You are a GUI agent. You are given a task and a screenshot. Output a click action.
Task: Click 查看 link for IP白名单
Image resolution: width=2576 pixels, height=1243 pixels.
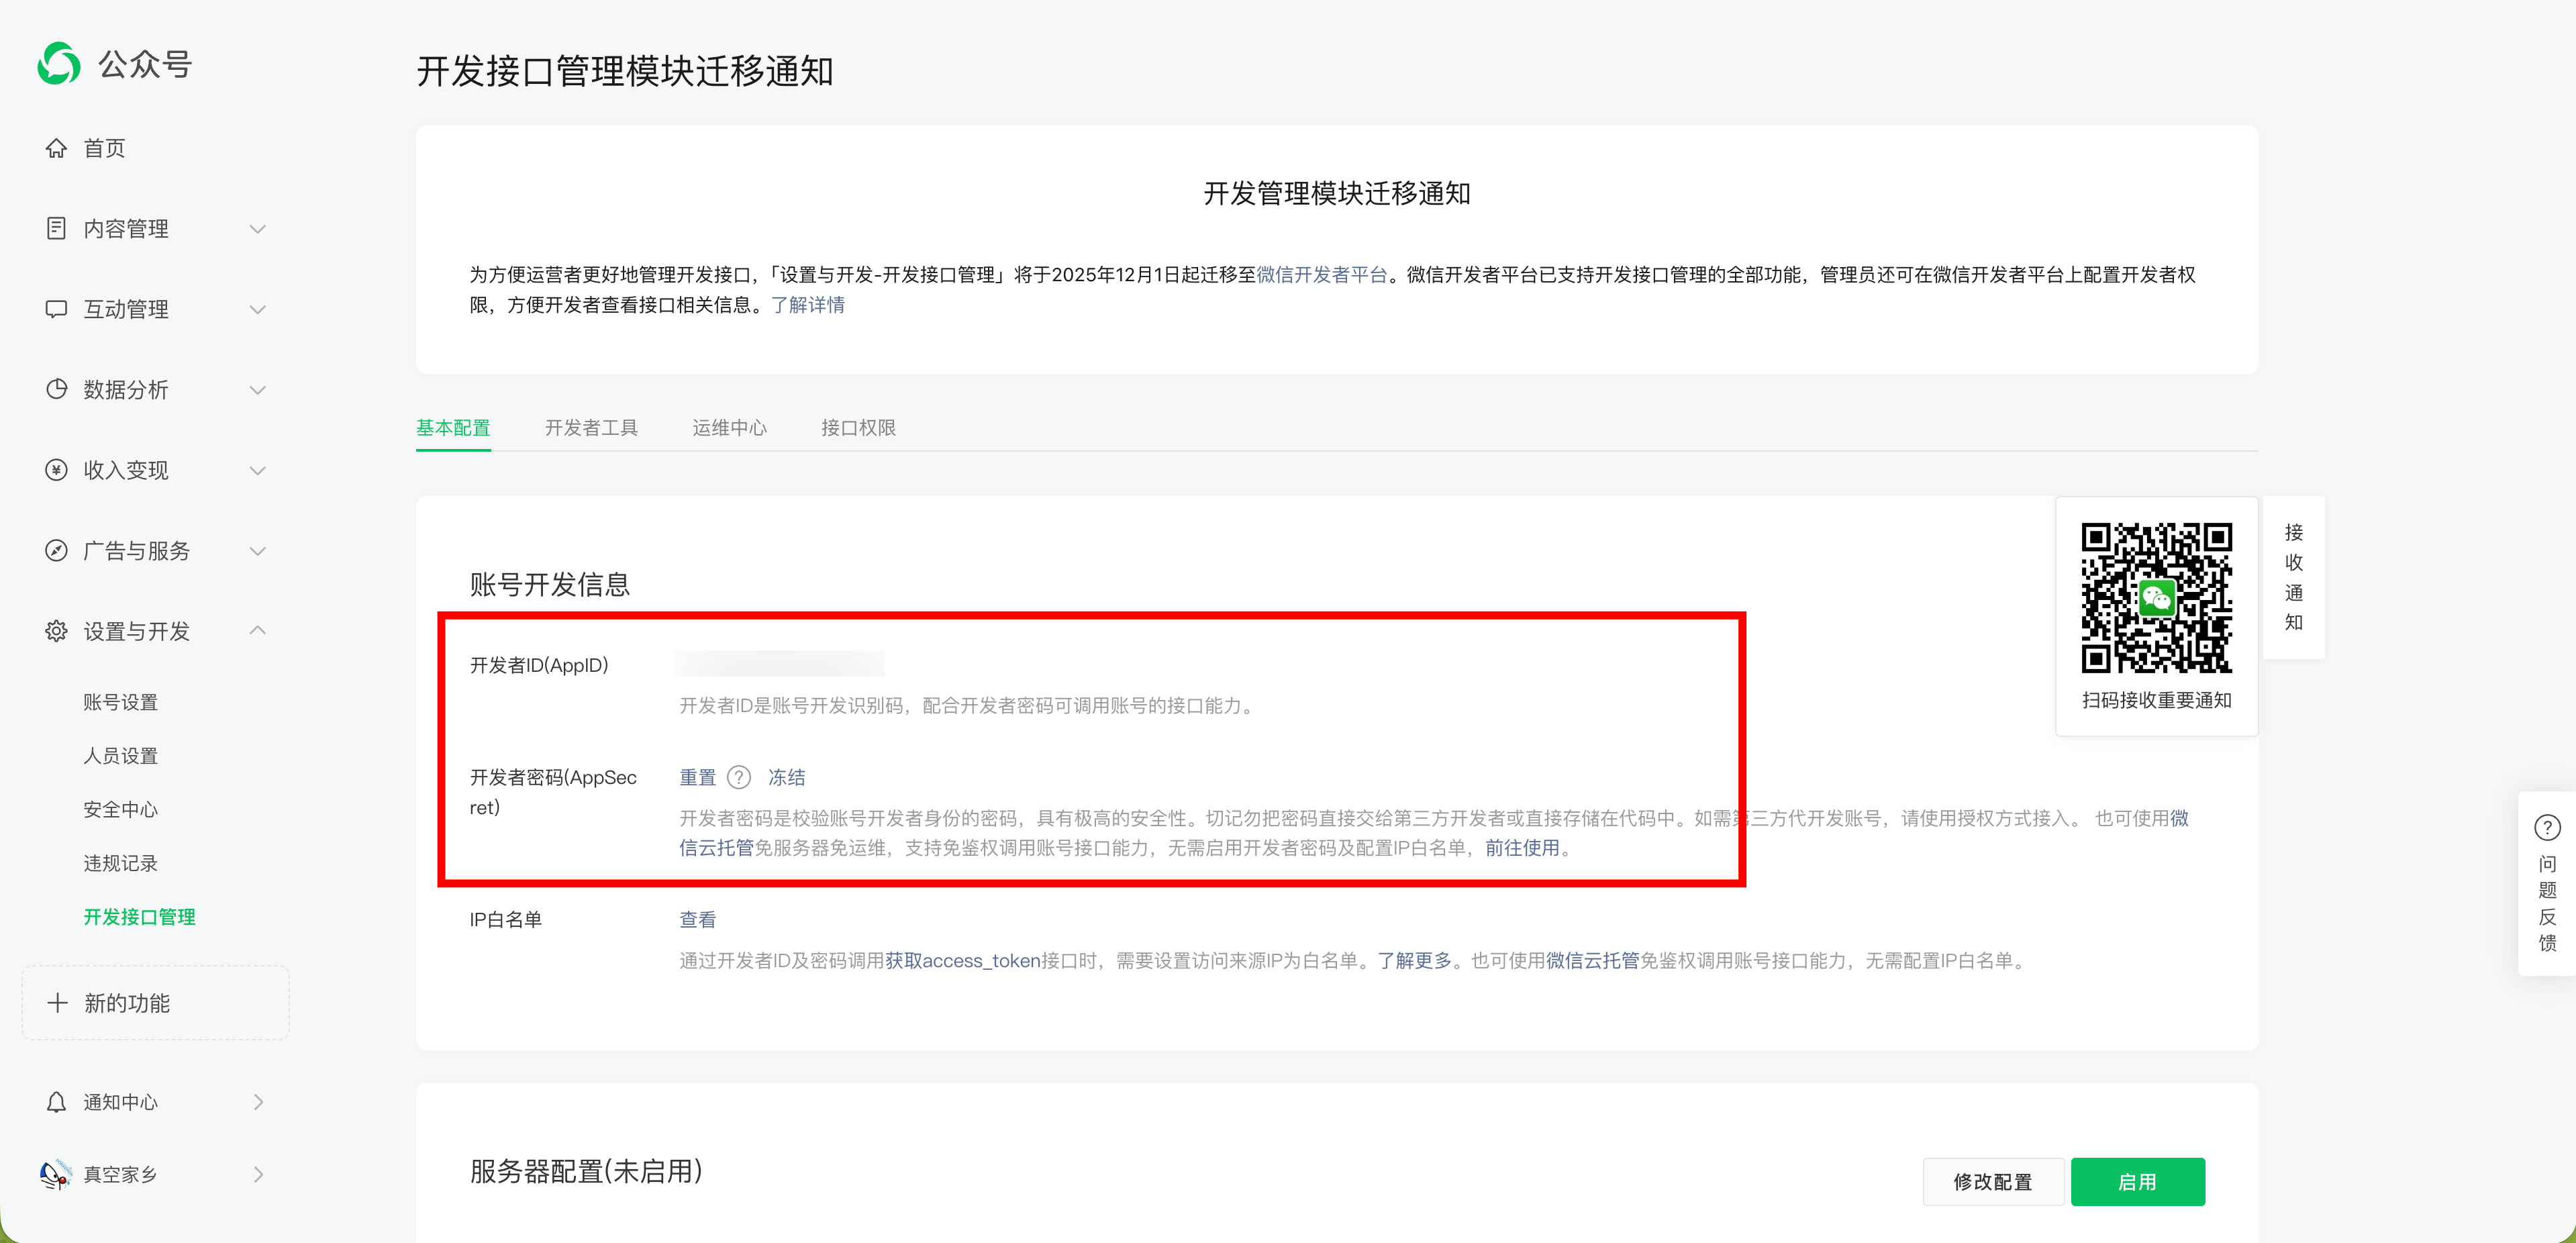tap(697, 919)
